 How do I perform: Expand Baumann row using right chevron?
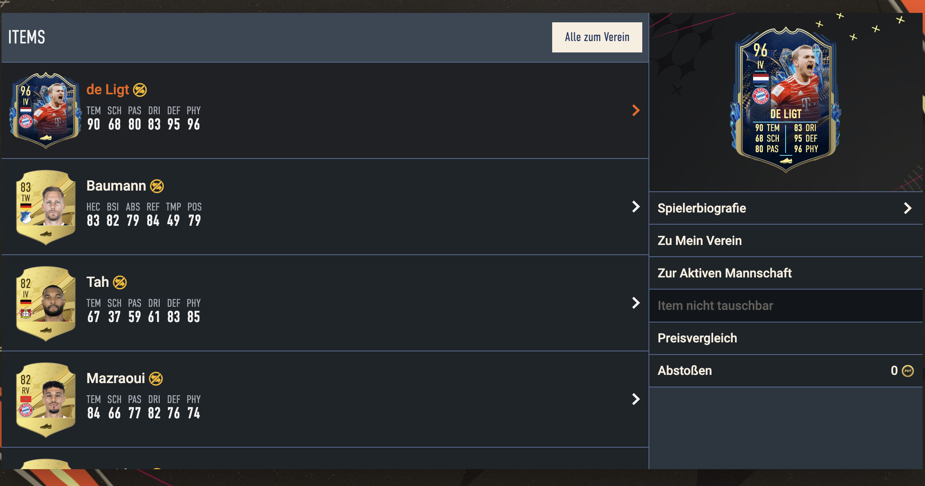(636, 207)
